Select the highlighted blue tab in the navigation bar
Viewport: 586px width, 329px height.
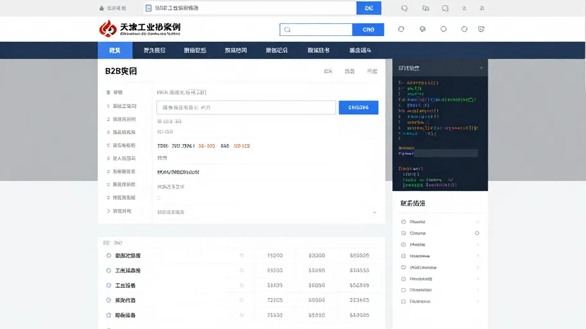point(115,50)
